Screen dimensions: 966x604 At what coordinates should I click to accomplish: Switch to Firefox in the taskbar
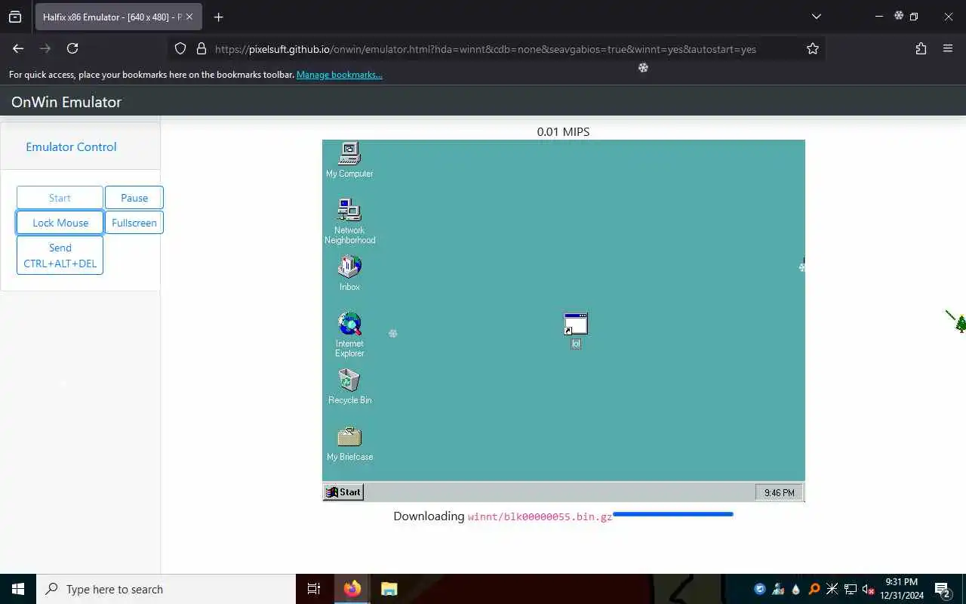(352, 589)
